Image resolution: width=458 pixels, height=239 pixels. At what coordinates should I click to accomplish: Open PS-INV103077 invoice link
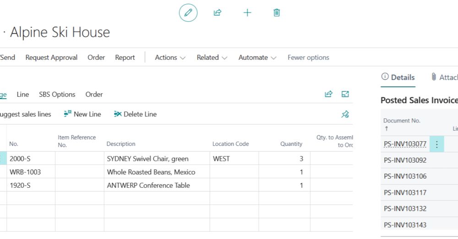point(405,144)
